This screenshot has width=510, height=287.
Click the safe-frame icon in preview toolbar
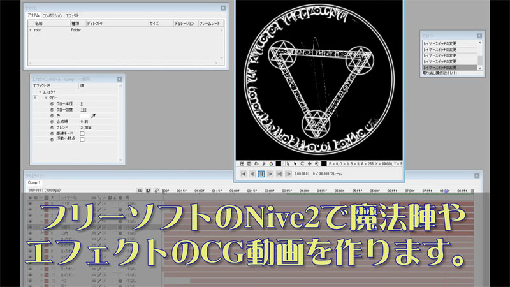pos(249,164)
